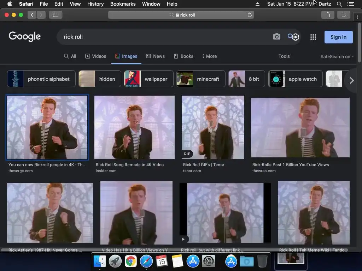The height and width of the screenshot is (271, 362).
Task: Filter by the 8 bit chip
Action: (x=246, y=79)
